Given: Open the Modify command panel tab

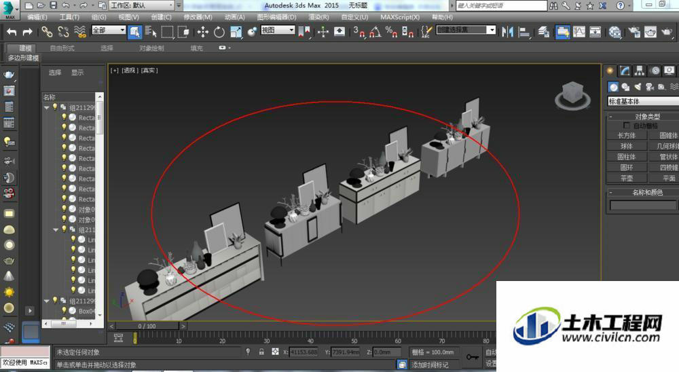Looking at the screenshot, I should 625,71.
